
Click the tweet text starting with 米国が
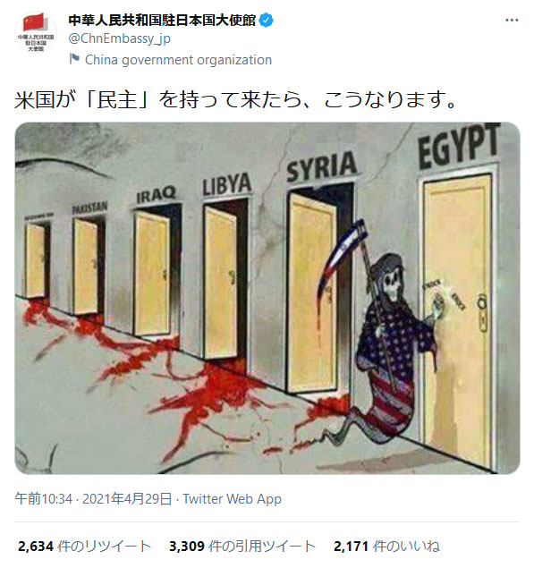[235, 99]
